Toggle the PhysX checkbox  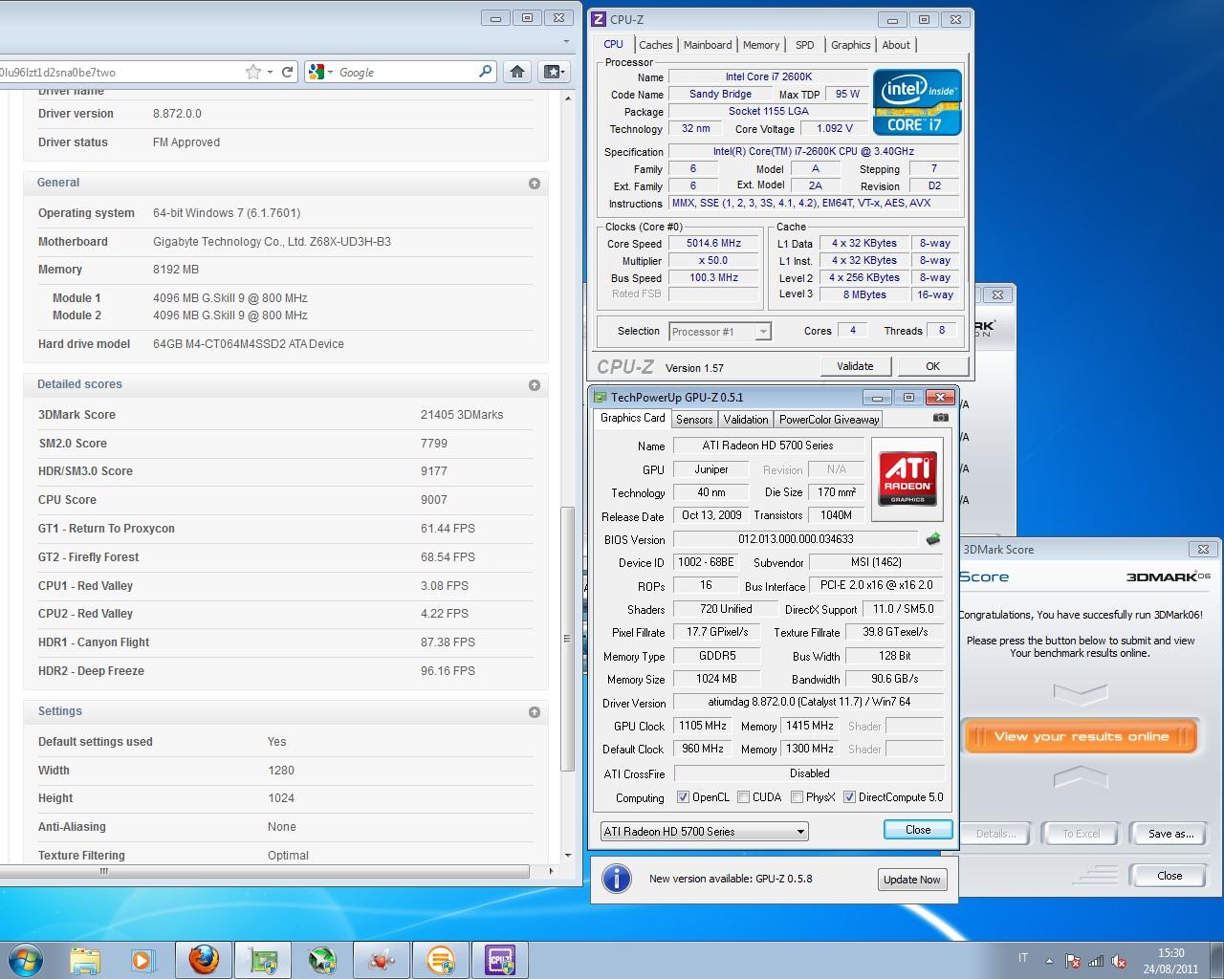[x=797, y=797]
